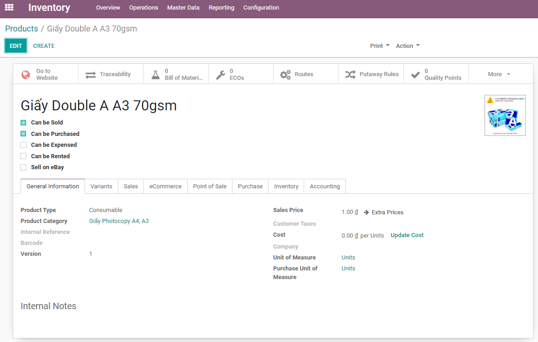Go back via Products breadcrumb link
The image size is (538, 342).
21,28
